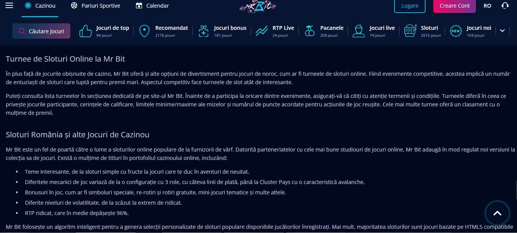The width and height of the screenshot is (517, 233).
Task: Switch to Pariuri Sportive tab
Action: [95, 6]
